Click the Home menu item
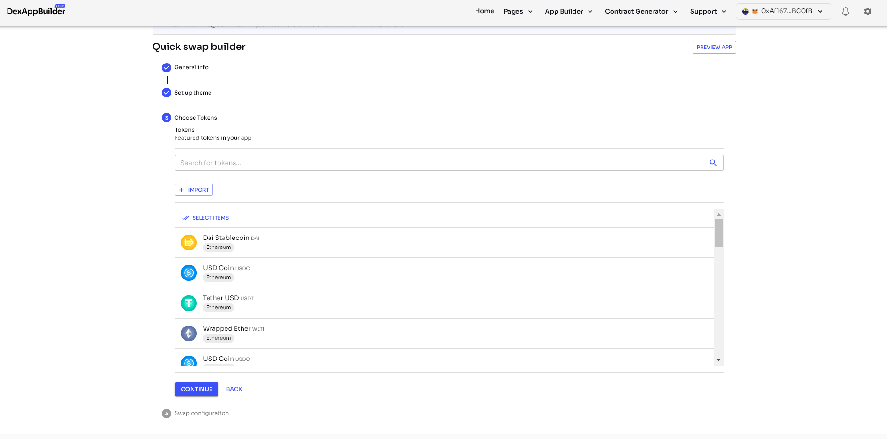The width and height of the screenshot is (887, 439). click(484, 11)
